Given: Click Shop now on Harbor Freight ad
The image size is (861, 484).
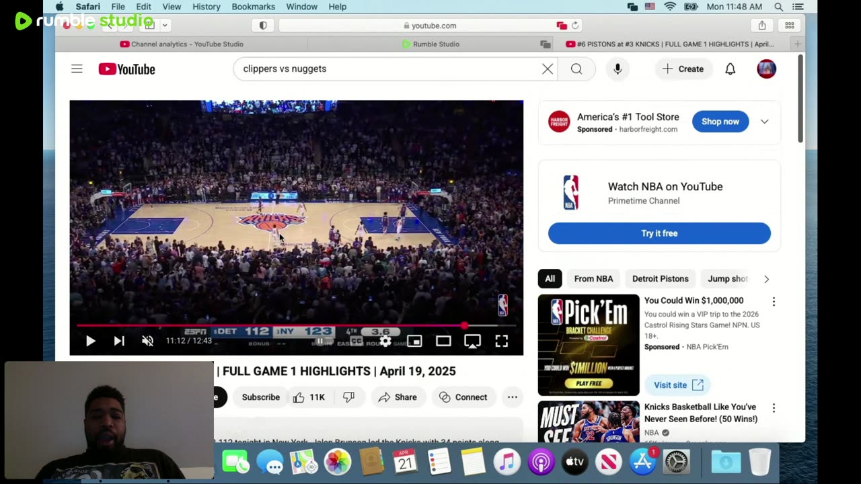Looking at the screenshot, I should [x=720, y=122].
